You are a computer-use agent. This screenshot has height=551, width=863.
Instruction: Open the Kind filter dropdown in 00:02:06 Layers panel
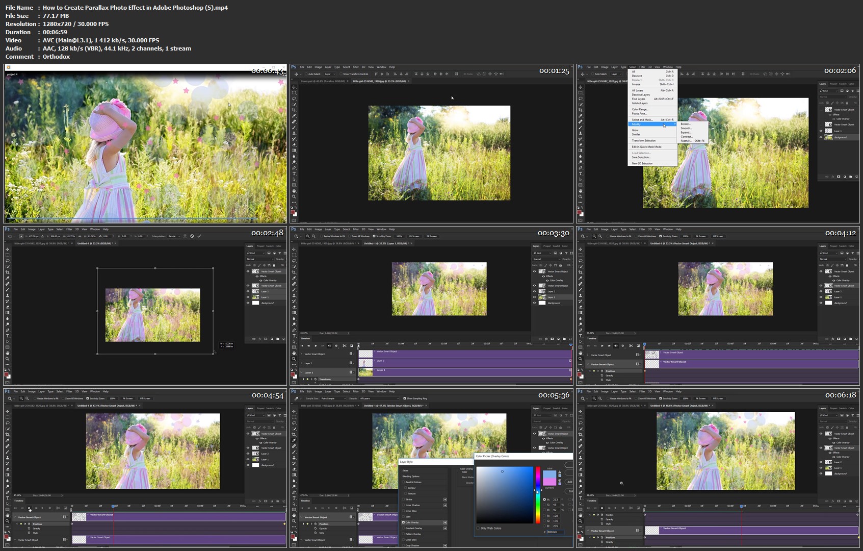coord(828,91)
